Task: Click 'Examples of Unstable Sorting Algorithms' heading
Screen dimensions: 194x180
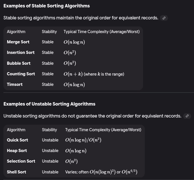Action: pyautogui.click(x=49, y=104)
